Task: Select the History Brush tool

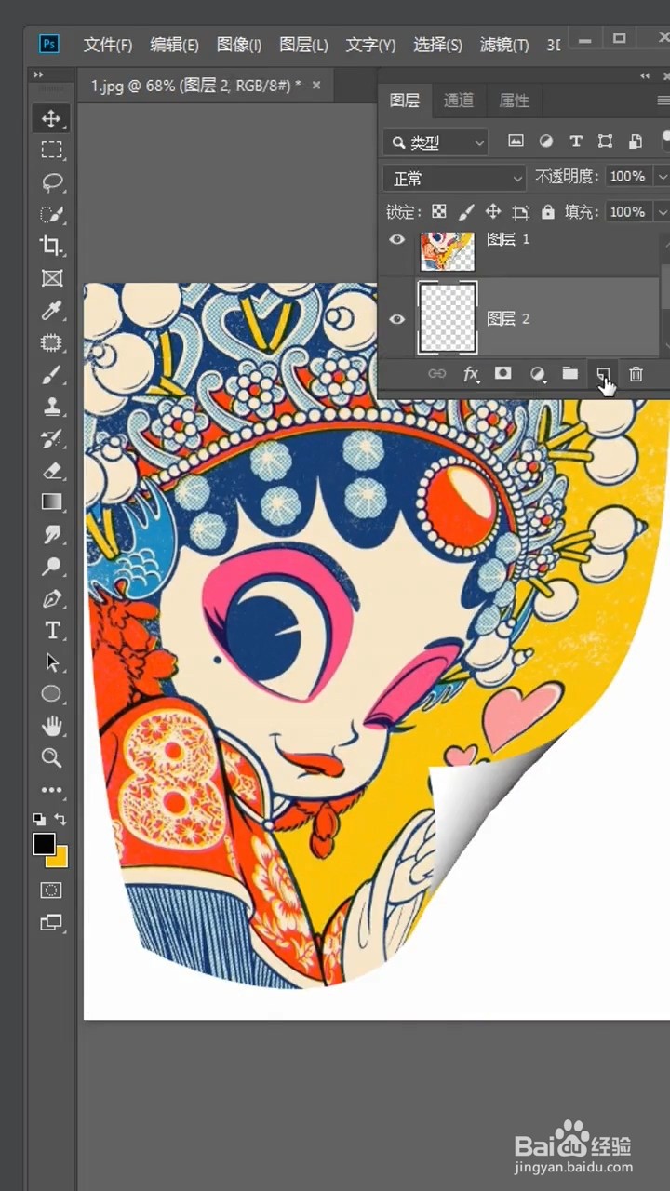Action: pyautogui.click(x=51, y=438)
